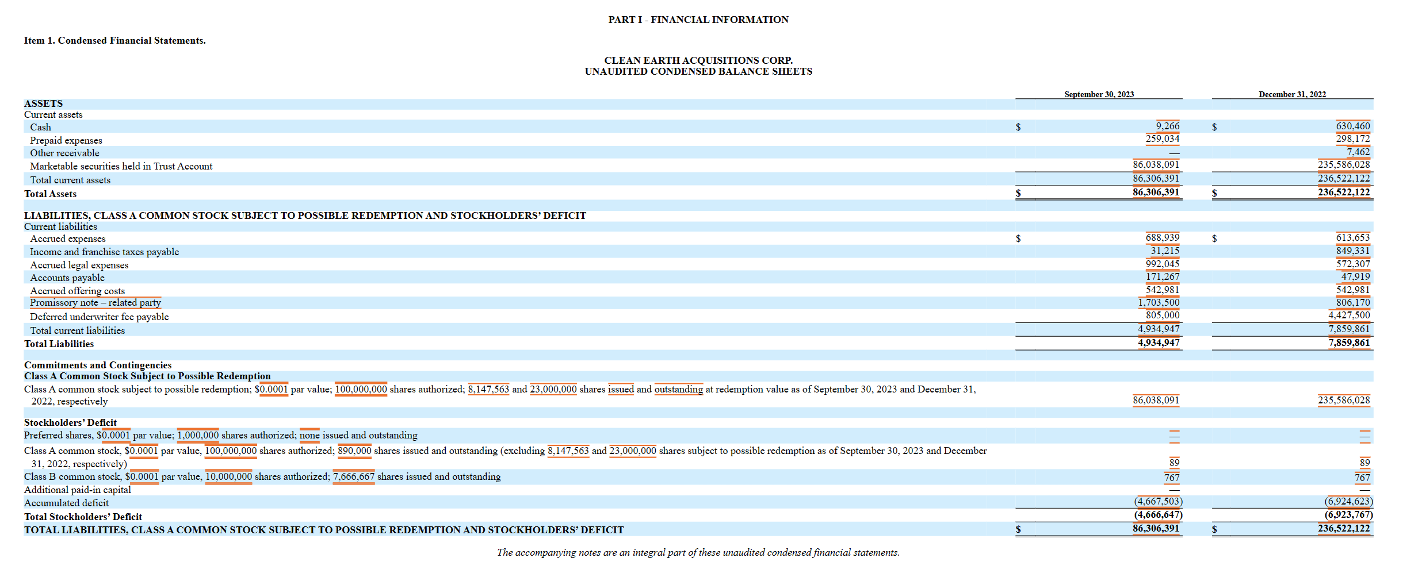The width and height of the screenshot is (1422, 562).
Task: Click the Cash value 9,266
Action: pos(1167,126)
